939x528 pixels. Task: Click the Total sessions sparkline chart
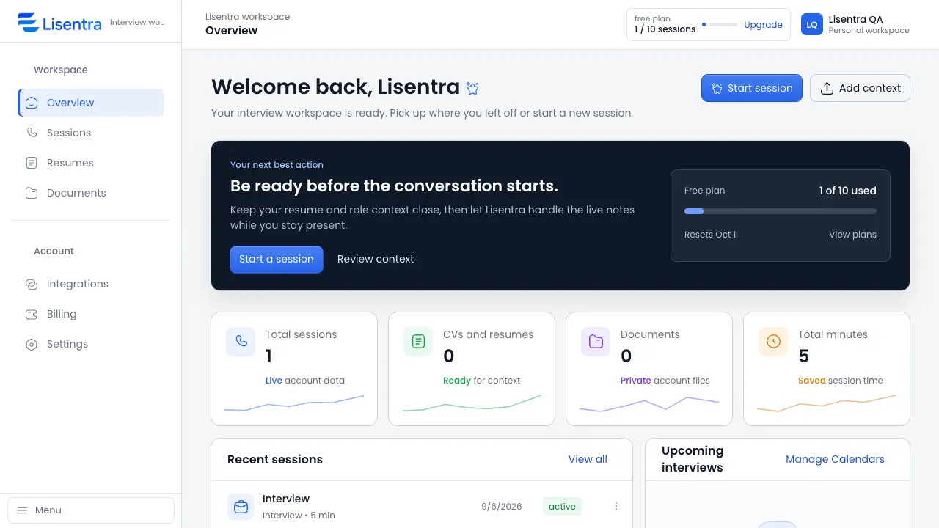pos(294,403)
